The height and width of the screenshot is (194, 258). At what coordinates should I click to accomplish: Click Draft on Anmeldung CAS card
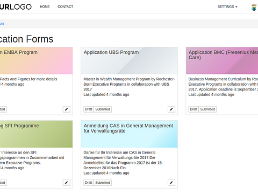[89, 183]
